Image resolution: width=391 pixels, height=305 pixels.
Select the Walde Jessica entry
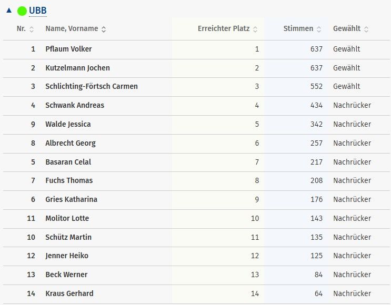pos(68,124)
